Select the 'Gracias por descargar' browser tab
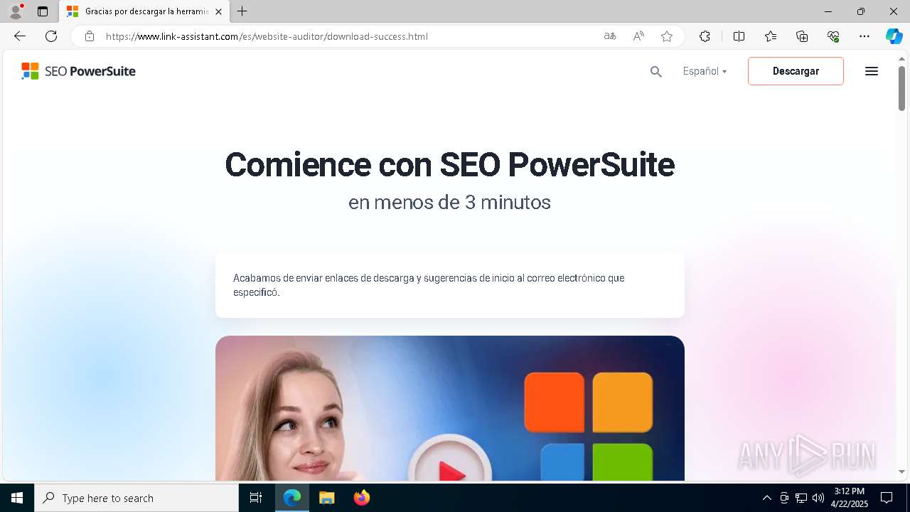The width and height of the screenshot is (910, 512). click(144, 11)
